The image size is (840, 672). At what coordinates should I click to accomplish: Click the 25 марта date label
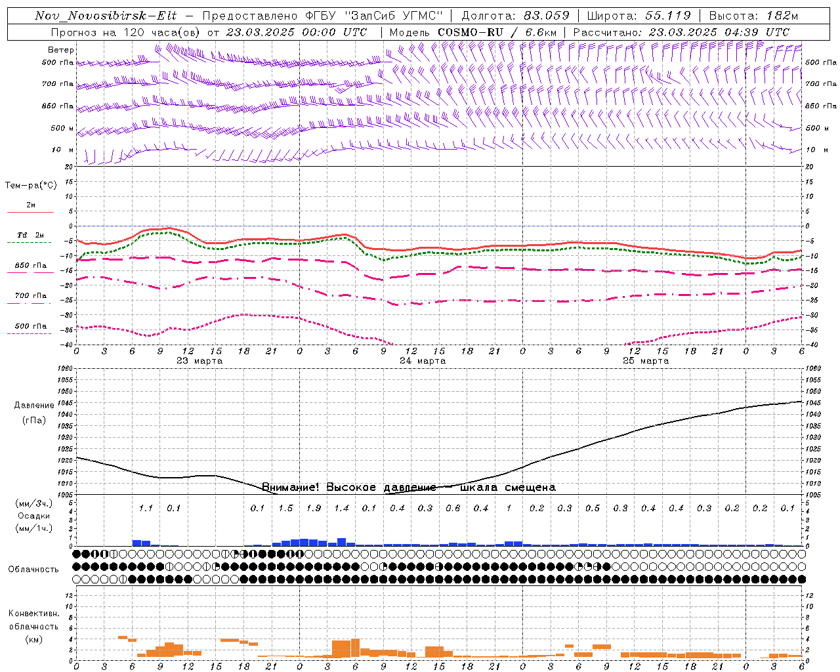point(646,361)
